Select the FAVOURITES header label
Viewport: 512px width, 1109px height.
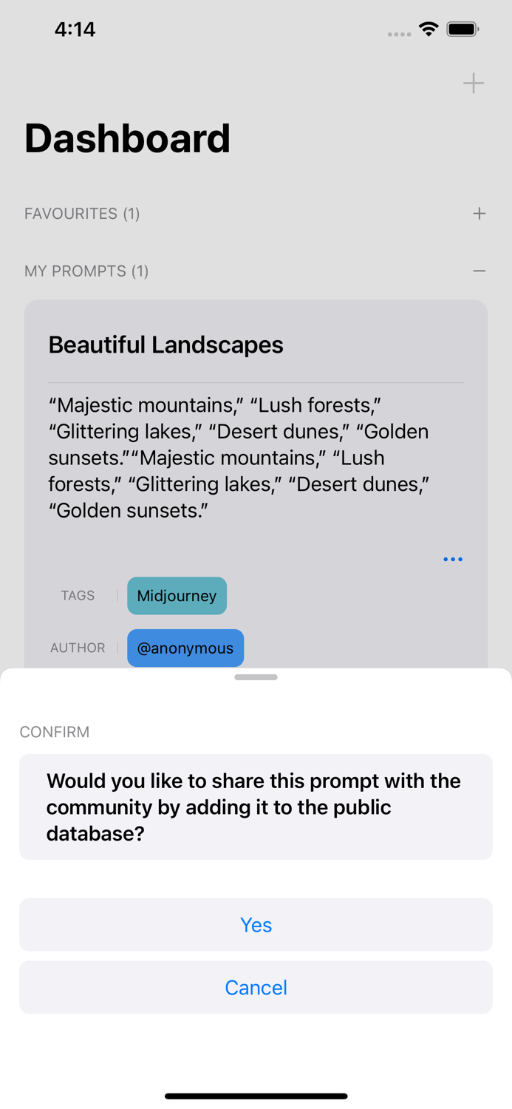tap(81, 214)
